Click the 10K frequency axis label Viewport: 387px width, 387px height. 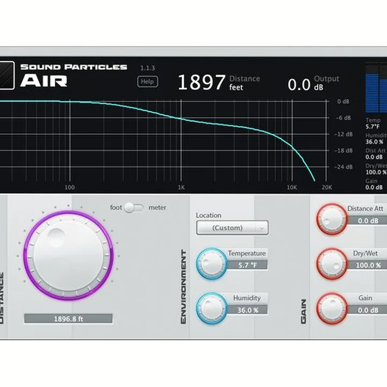[x=292, y=188]
